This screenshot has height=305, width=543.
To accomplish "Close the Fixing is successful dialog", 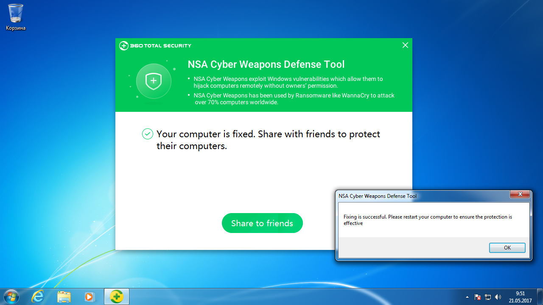I will (519, 194).
